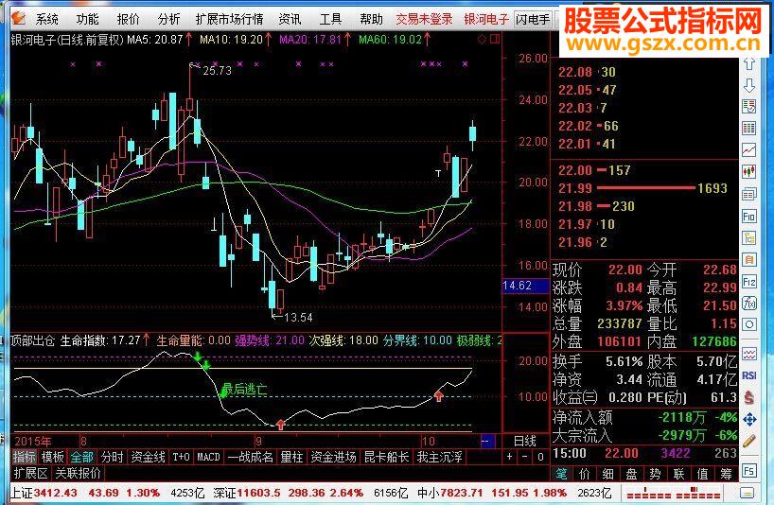Open the 功能 menu

87,19
